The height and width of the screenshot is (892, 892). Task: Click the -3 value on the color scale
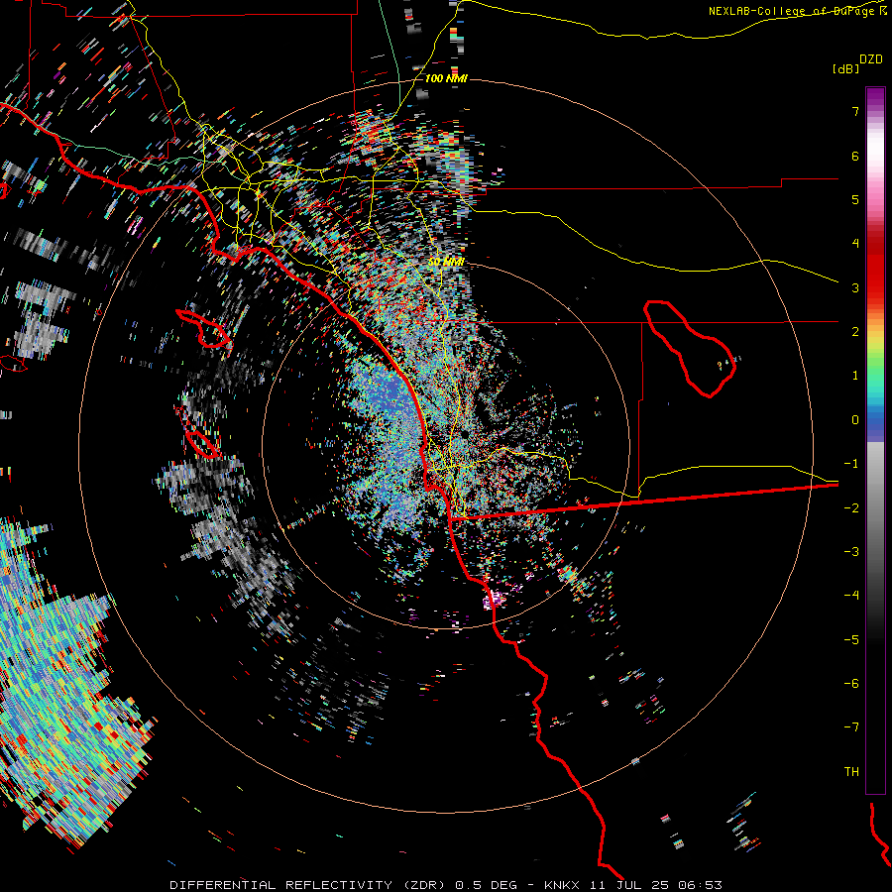[851, 552]
